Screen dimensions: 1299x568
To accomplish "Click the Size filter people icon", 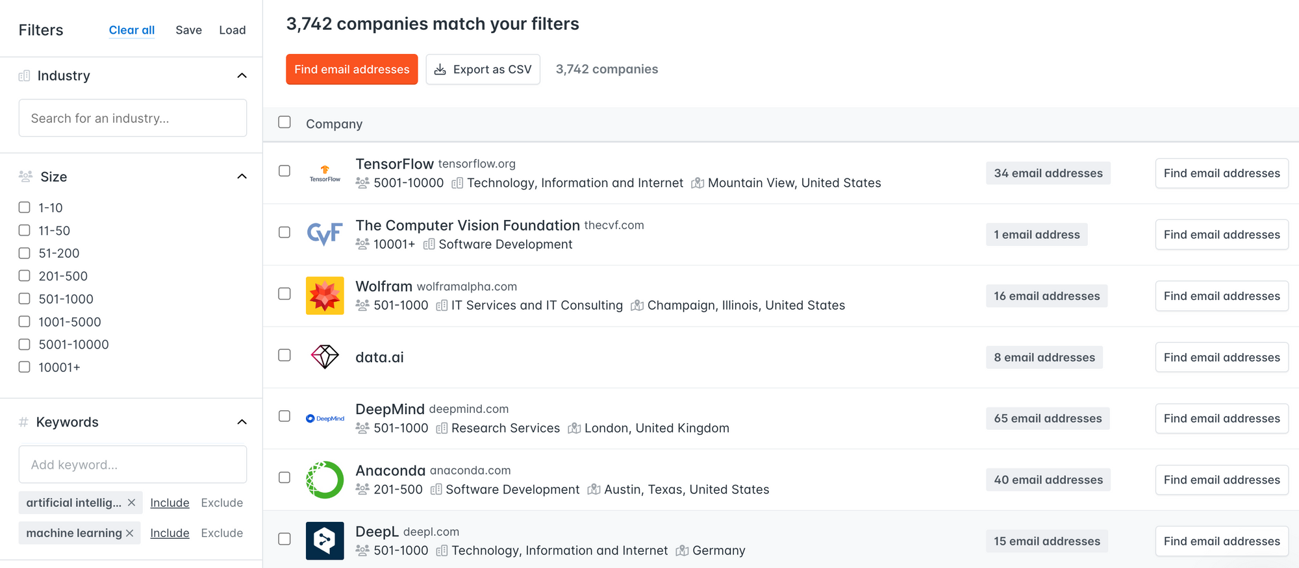I will click(25, 177).
